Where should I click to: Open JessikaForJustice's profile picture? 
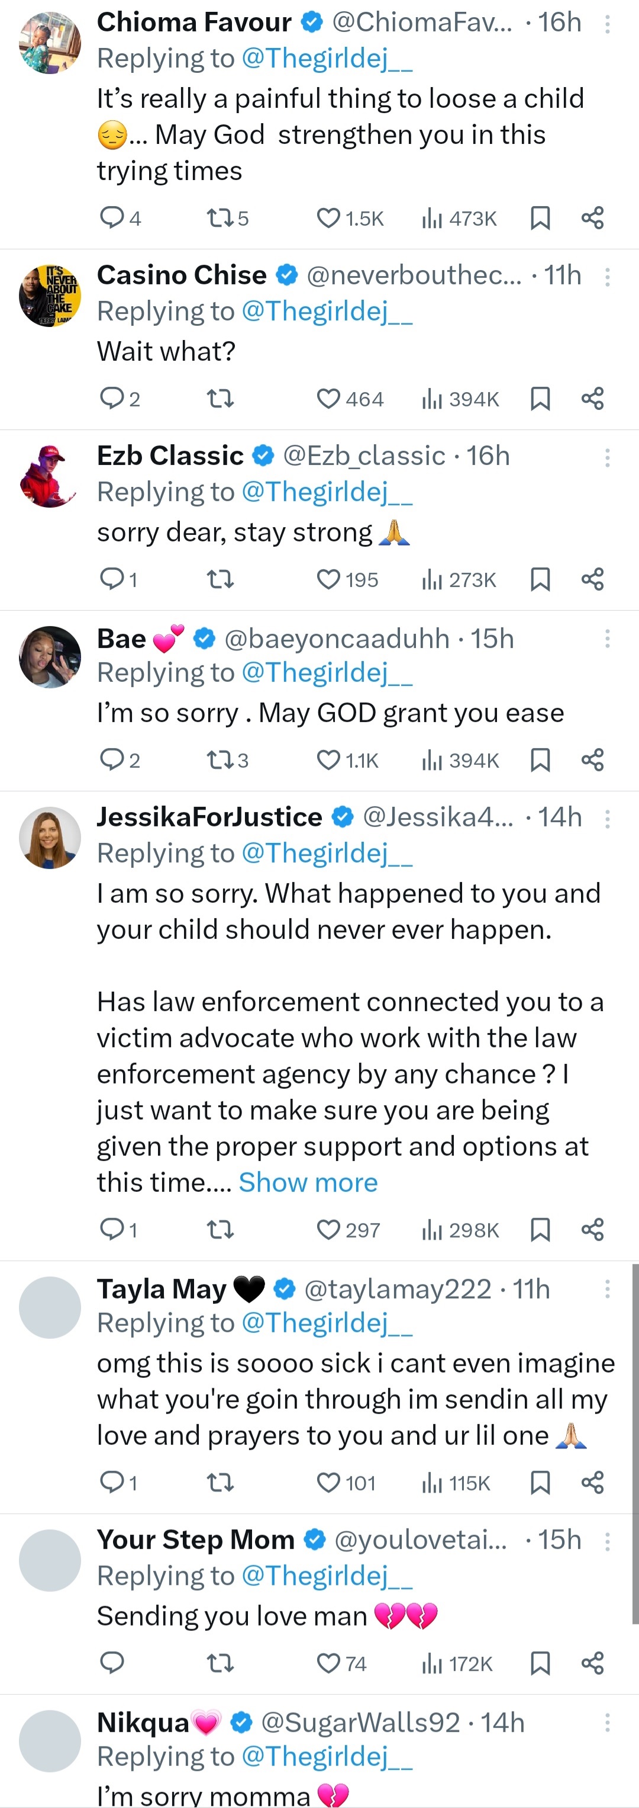coord(50,837)
